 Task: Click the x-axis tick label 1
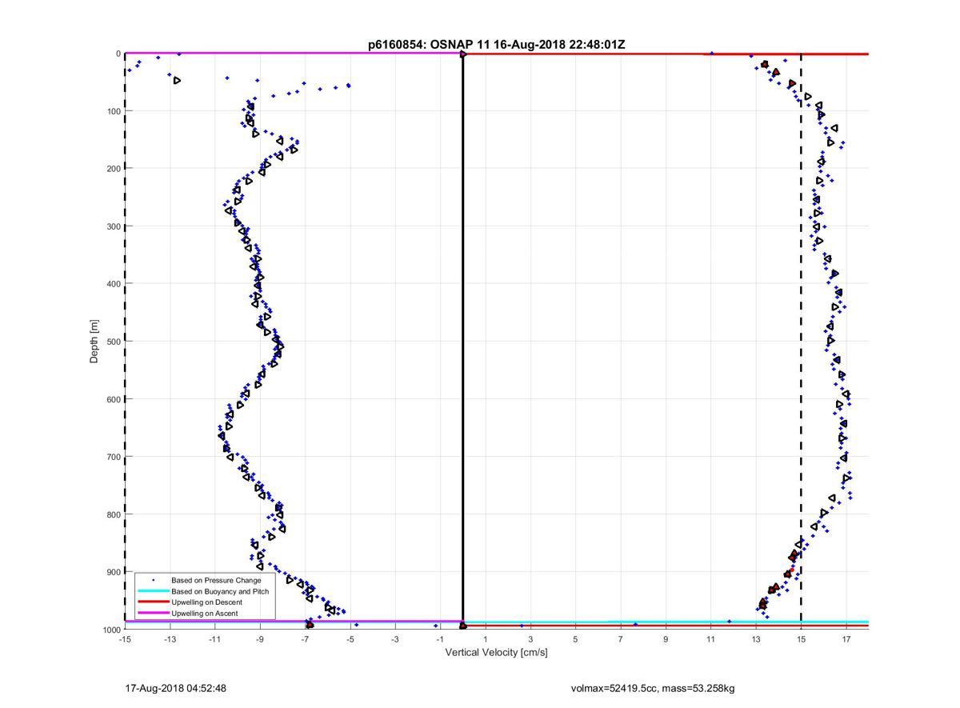(x=486, y=639)
